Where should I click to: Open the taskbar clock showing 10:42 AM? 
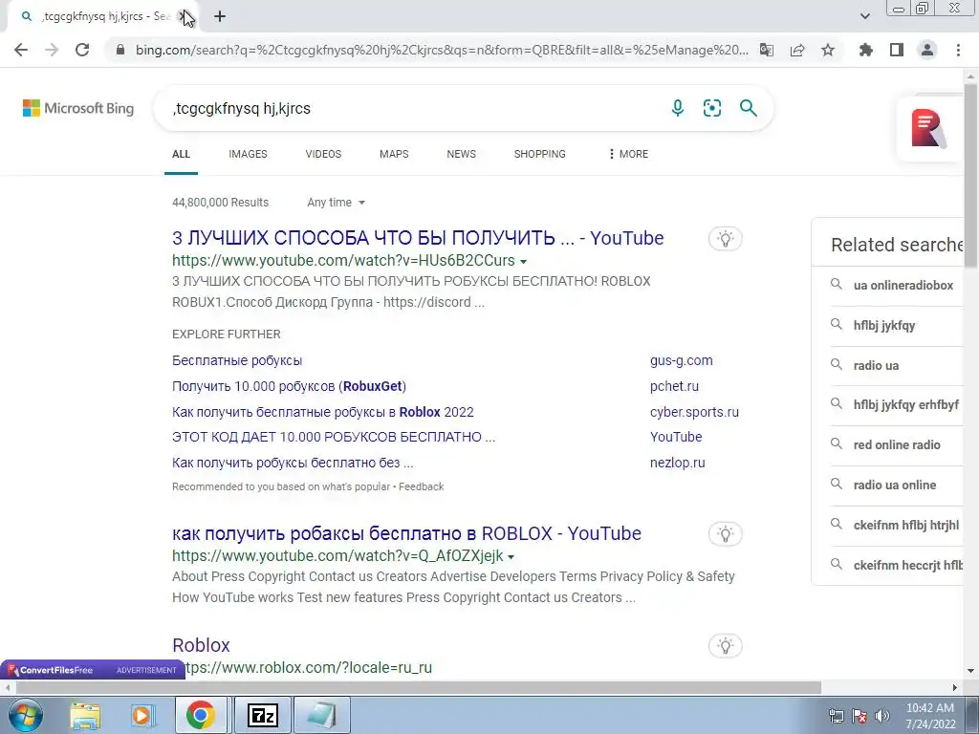pyautogui.click(x=930, y=716)
